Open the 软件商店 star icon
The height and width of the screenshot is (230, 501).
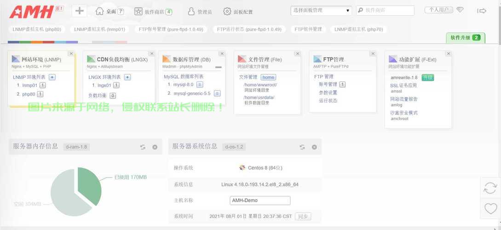(138, 11)
